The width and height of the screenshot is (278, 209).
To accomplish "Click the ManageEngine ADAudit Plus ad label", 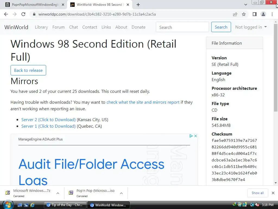I will (40, 139).
